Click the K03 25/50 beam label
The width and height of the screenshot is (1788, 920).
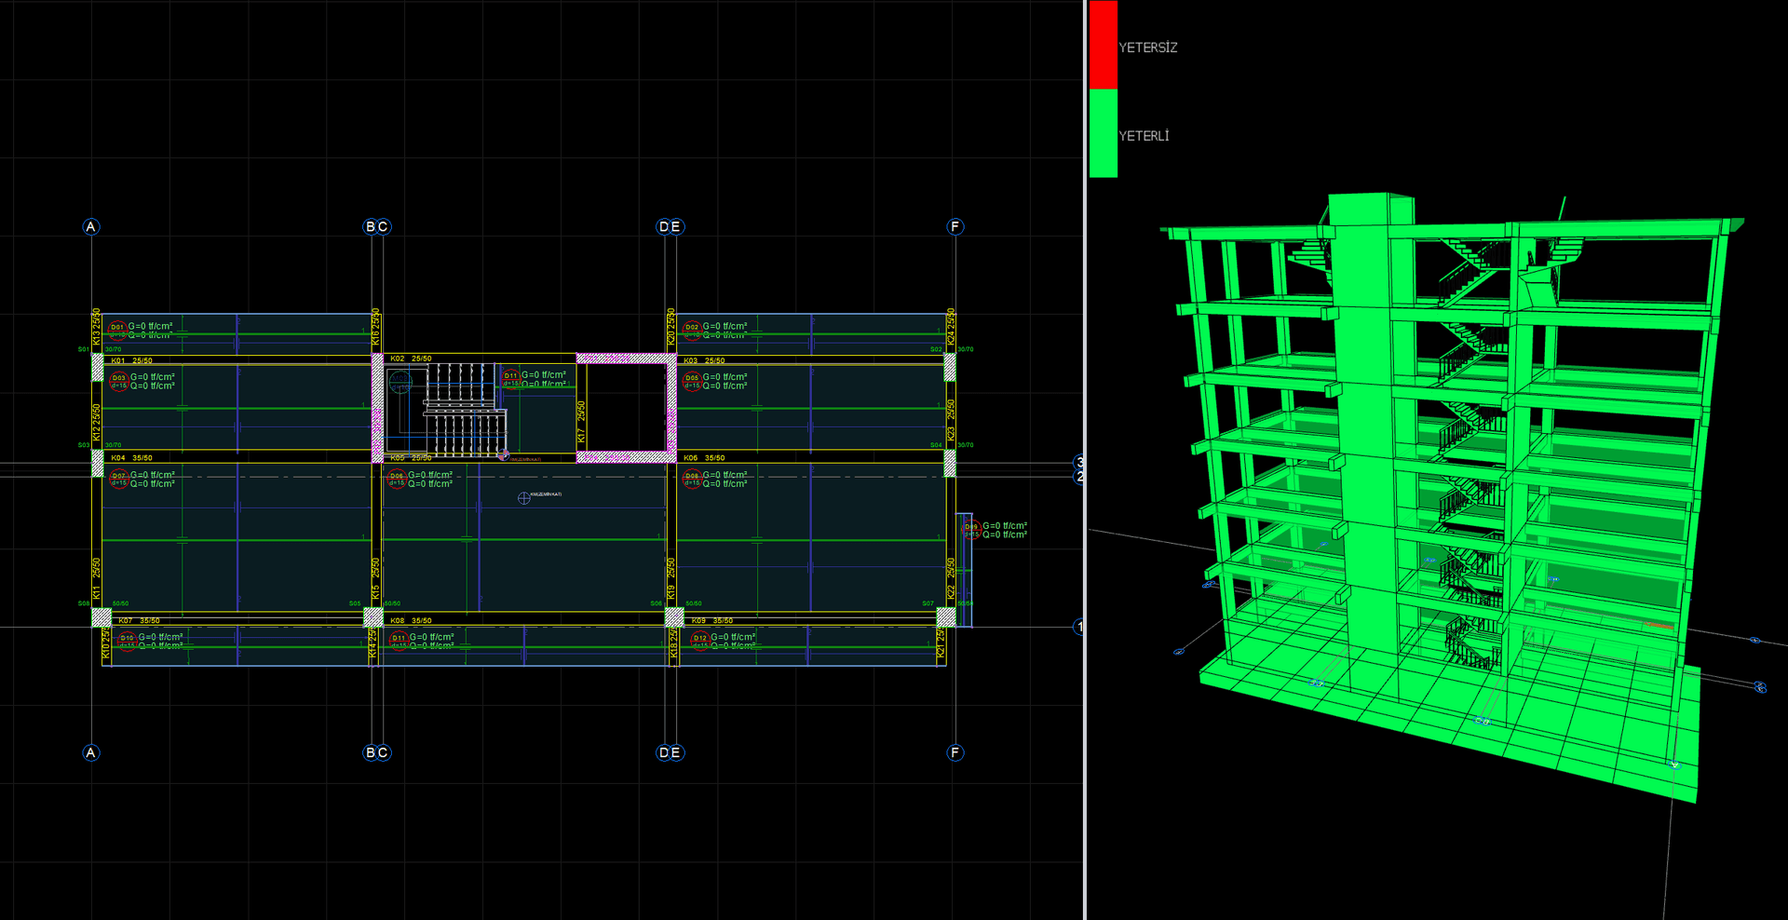704,360
